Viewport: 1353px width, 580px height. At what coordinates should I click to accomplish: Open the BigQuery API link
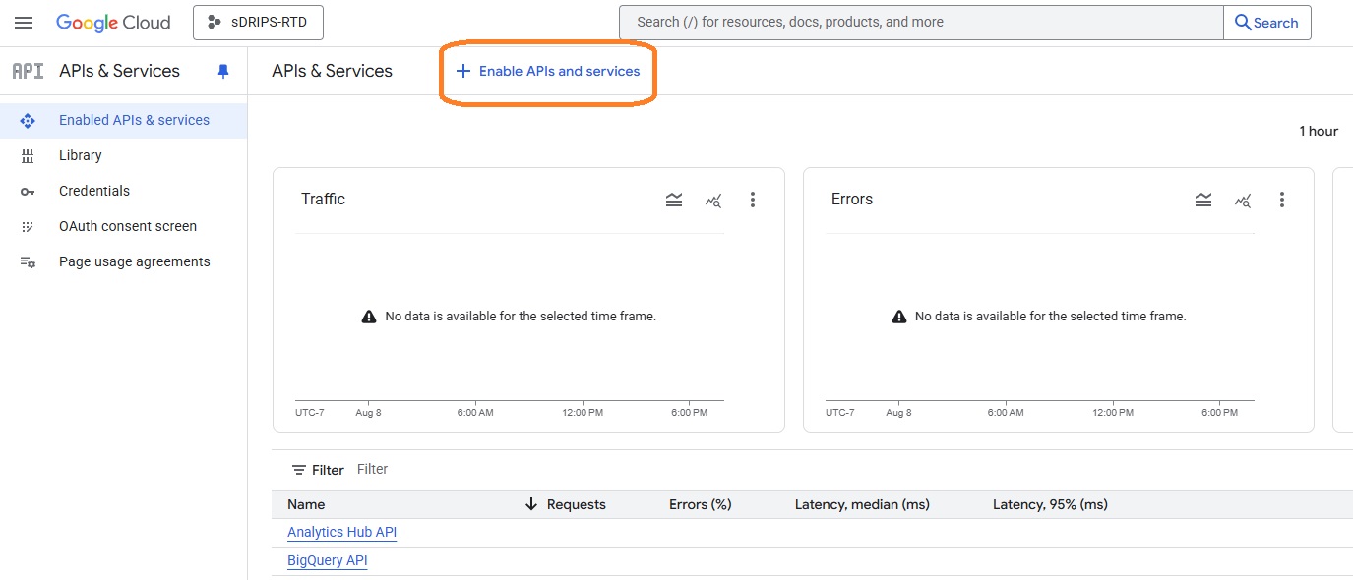pyautogui.click(x=327, y=560)
